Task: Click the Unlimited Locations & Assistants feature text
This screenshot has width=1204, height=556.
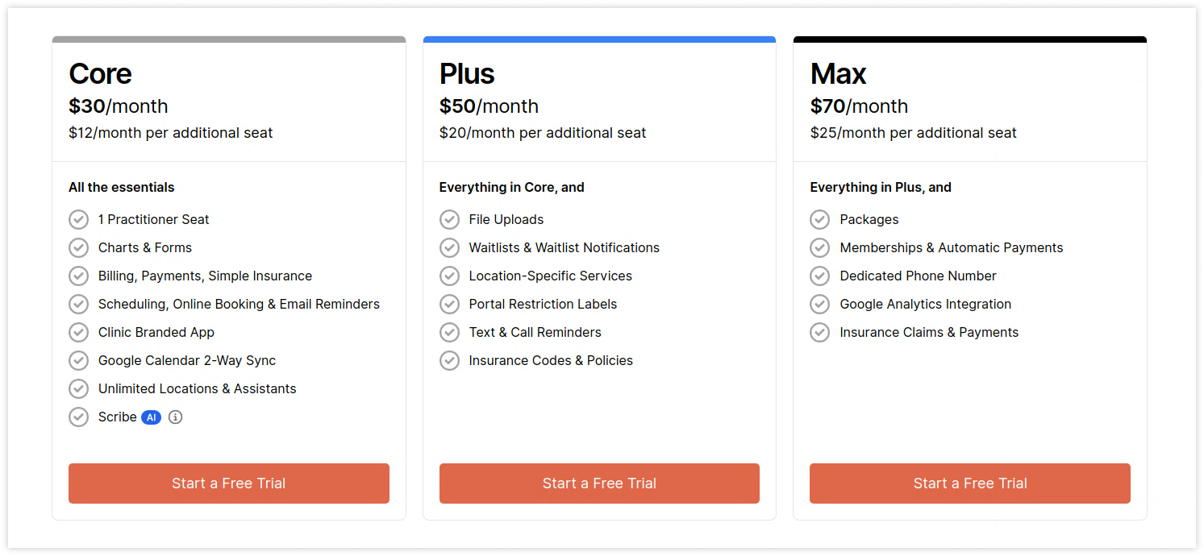Action: [198, 388]
